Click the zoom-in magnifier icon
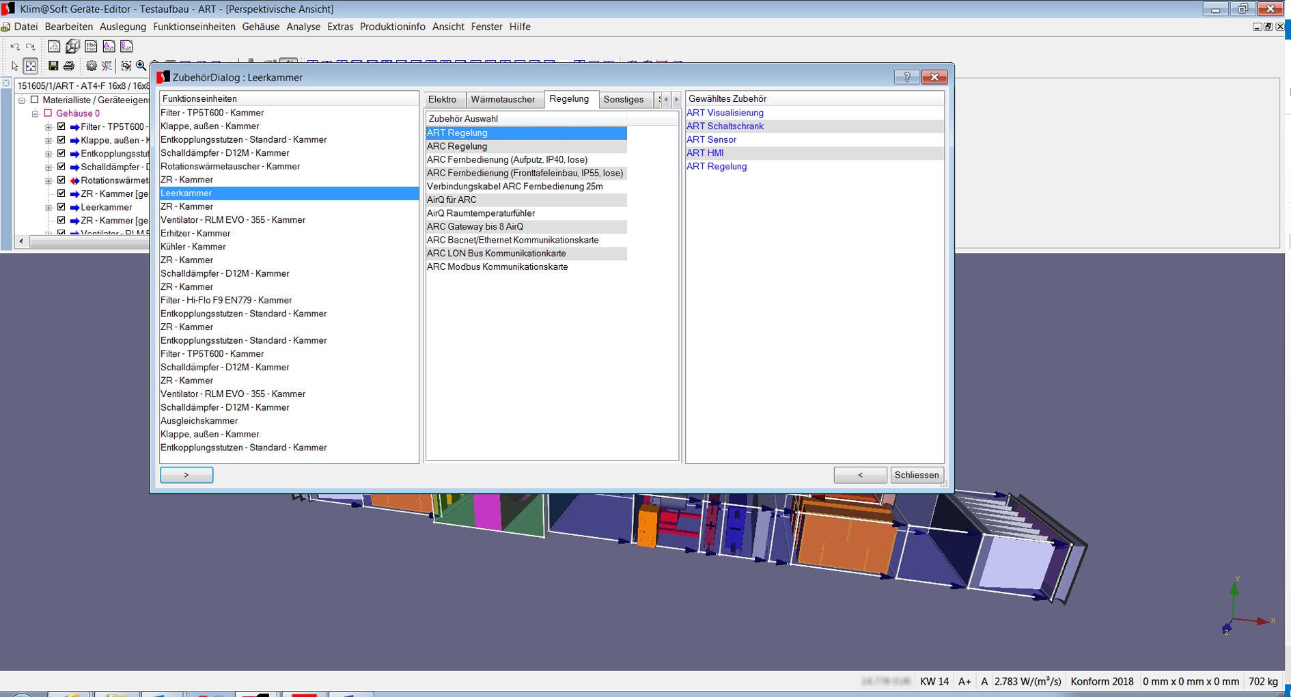 pos(141,66)
